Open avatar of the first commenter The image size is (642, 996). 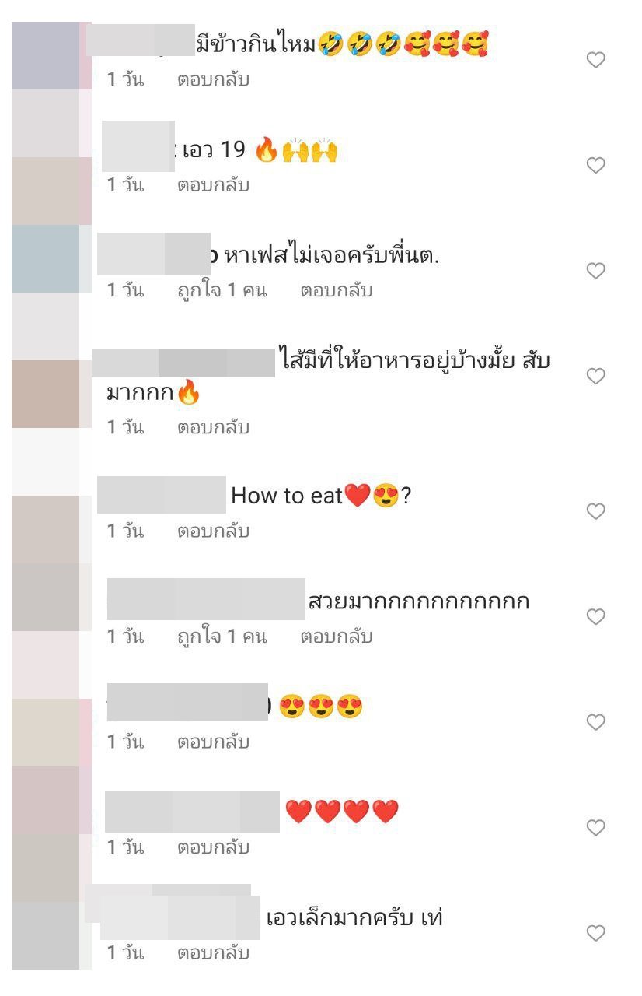(45, 56)
